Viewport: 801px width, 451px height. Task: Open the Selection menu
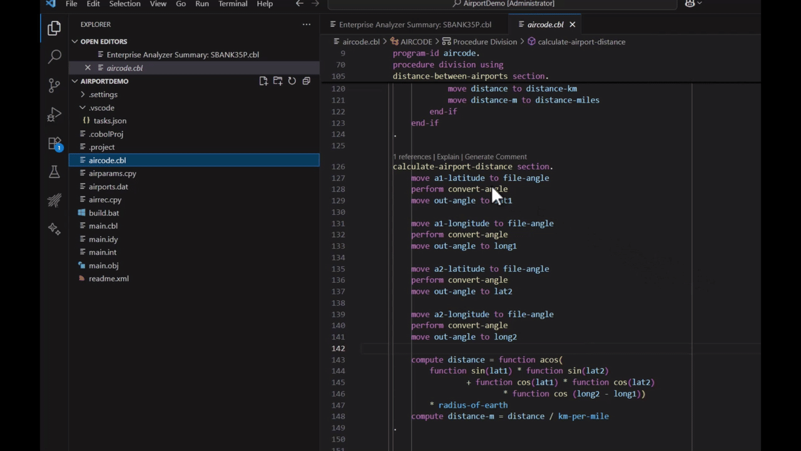coord(125,4)
